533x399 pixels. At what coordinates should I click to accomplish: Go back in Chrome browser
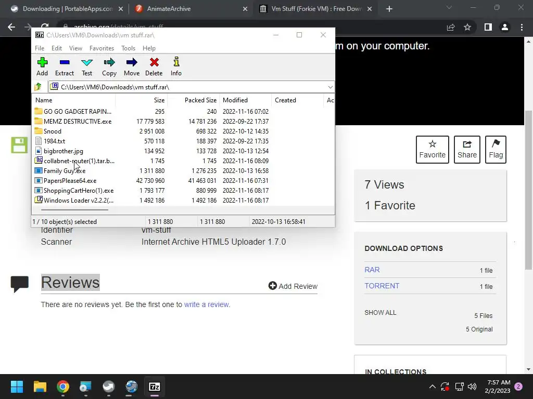point(11,27)
